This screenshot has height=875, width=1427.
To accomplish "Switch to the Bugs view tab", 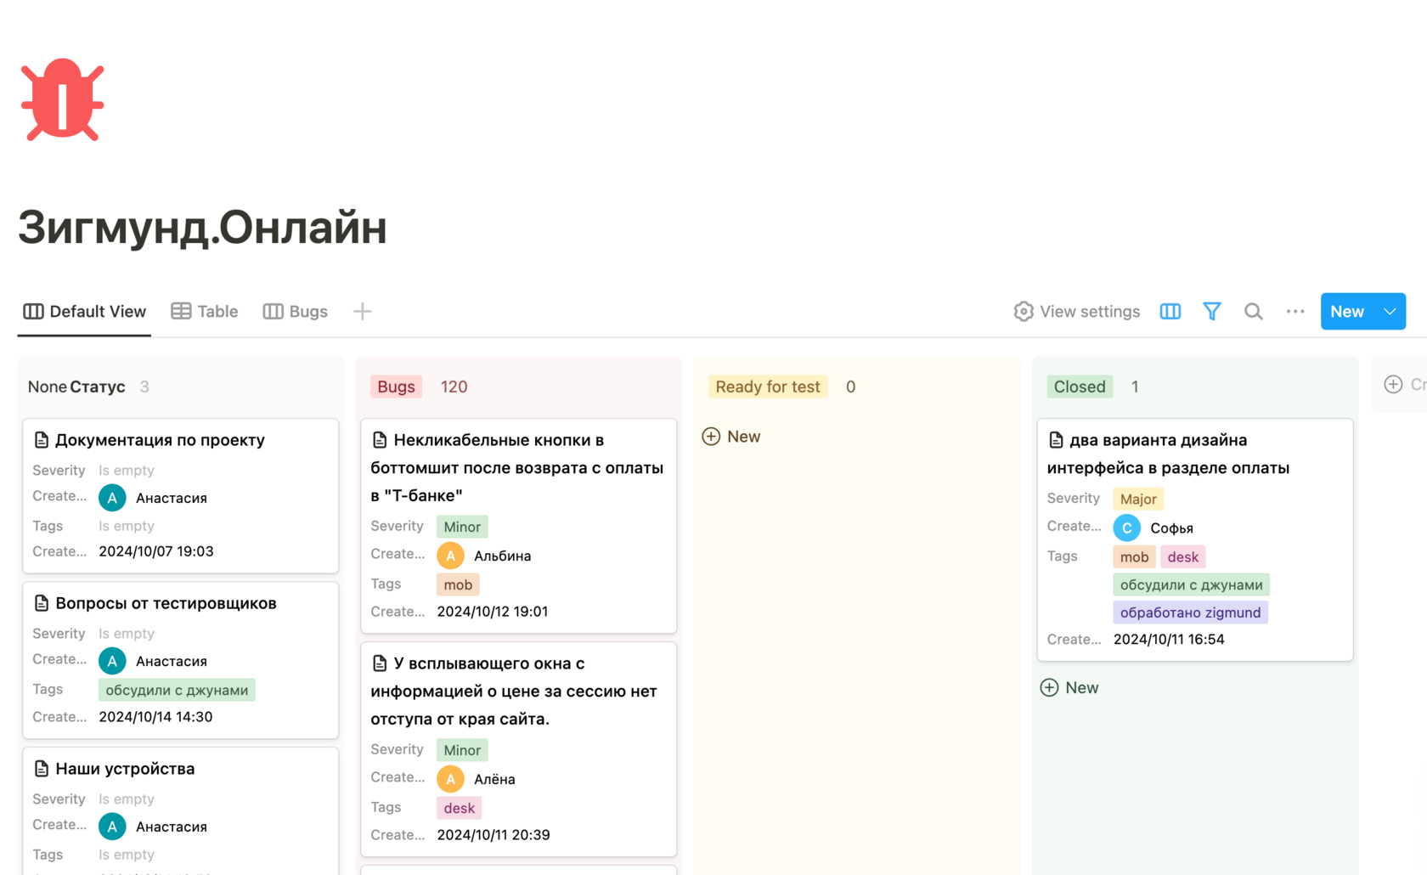I will pyautogui.click(x=296, y=312).
